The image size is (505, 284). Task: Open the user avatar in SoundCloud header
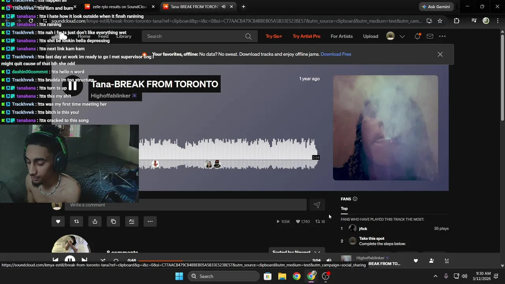390,36
